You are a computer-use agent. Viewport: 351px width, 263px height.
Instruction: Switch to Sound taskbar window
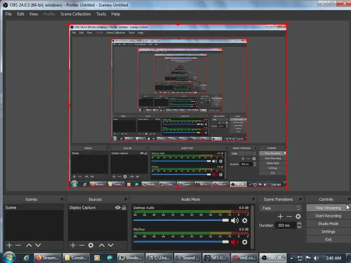tap(188, 258)
